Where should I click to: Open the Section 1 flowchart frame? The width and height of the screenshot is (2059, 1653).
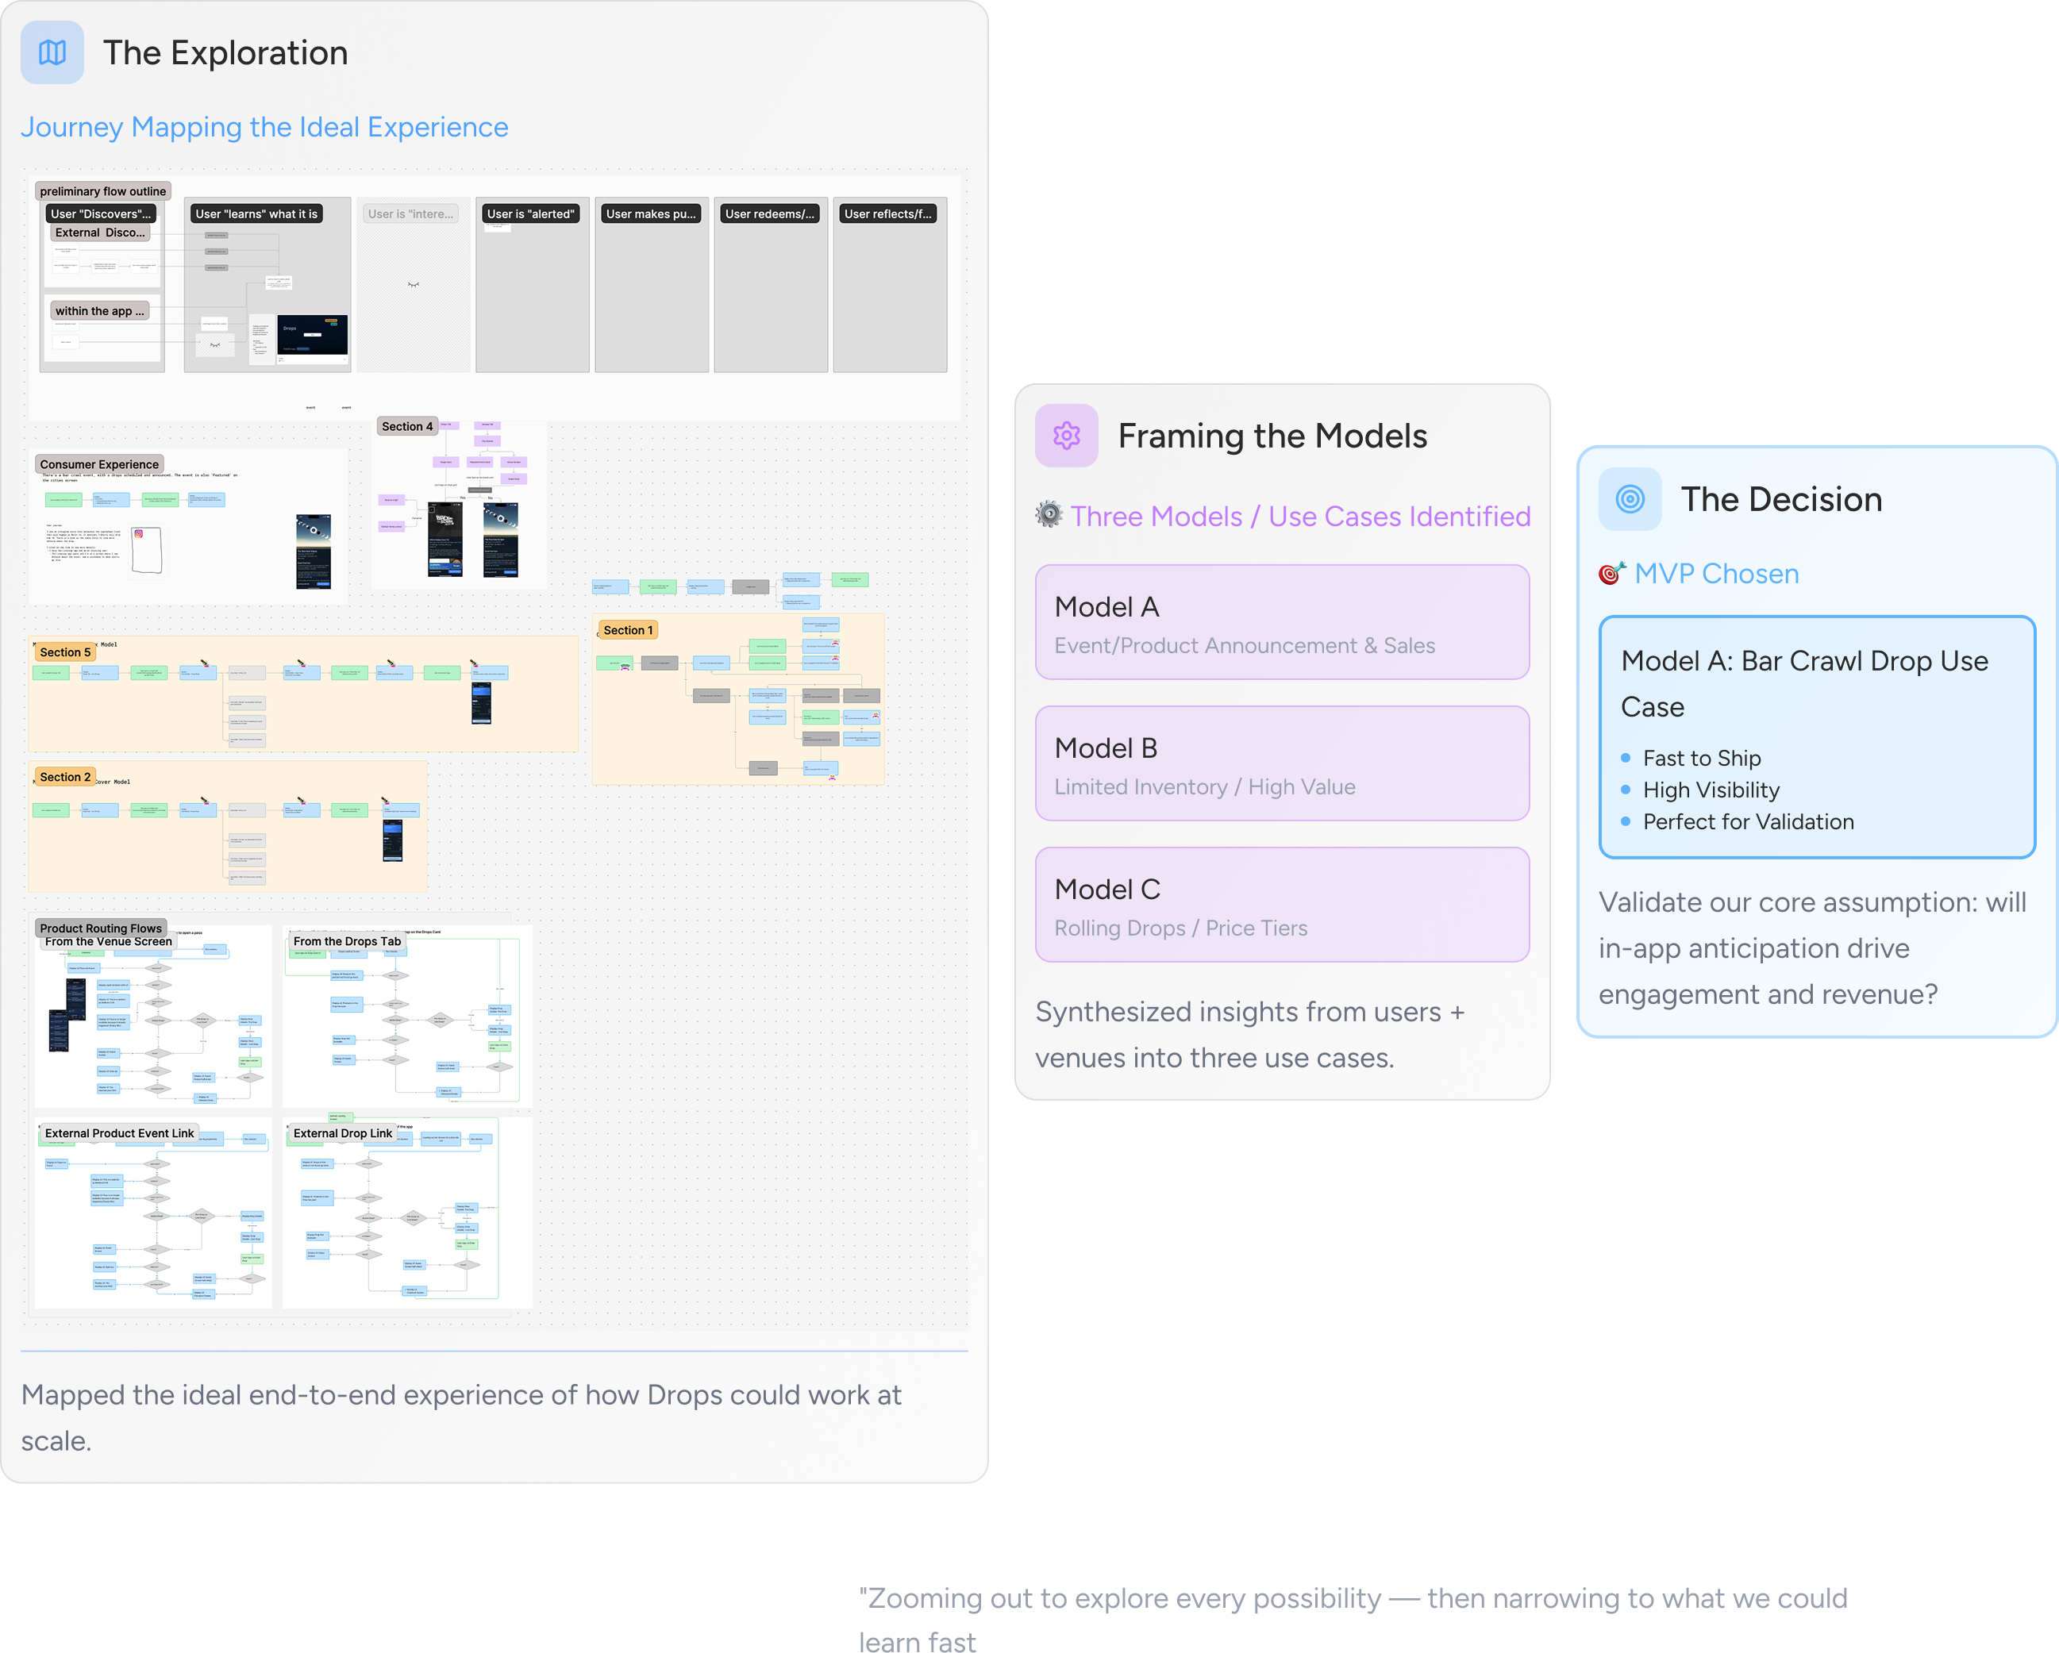tap(627, 630)
